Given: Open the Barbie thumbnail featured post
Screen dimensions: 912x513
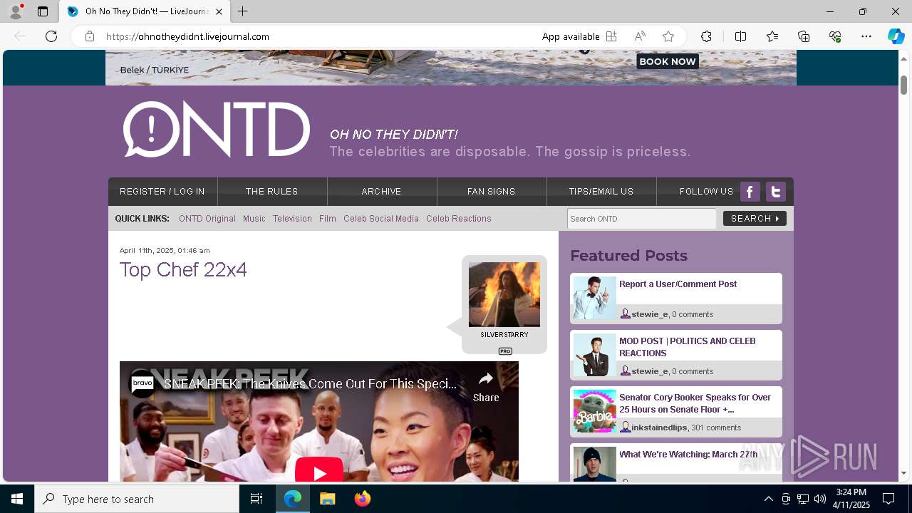Looking at the screenshot, I should (x=595, y=410).
